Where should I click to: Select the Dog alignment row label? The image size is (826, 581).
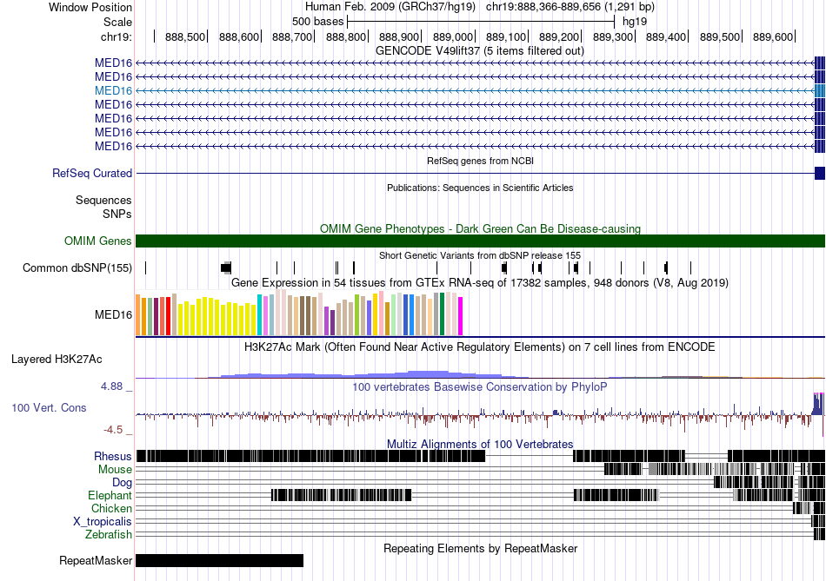pos(122,483)
